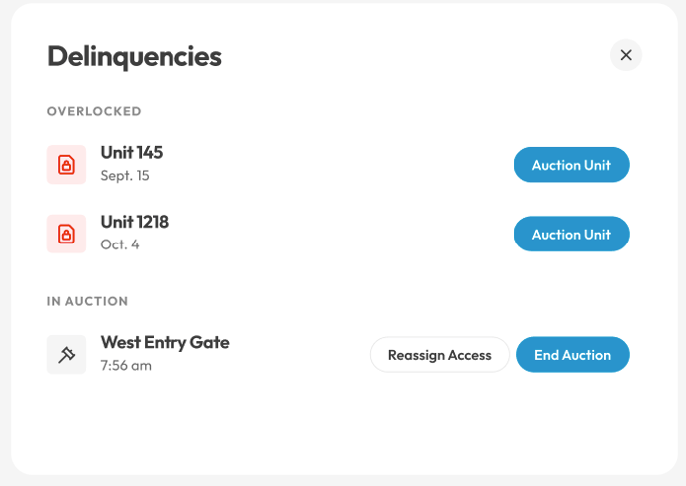Click the Oct. 4 date under Unit 1218
The image size is (686, 486).
coord(120,244)
